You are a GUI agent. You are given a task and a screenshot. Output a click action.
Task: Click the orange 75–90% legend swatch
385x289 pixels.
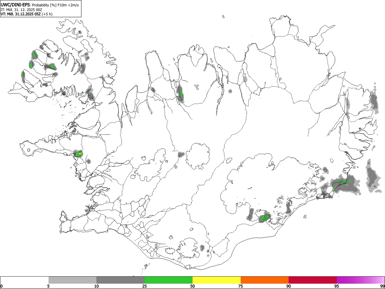point(264,280)
